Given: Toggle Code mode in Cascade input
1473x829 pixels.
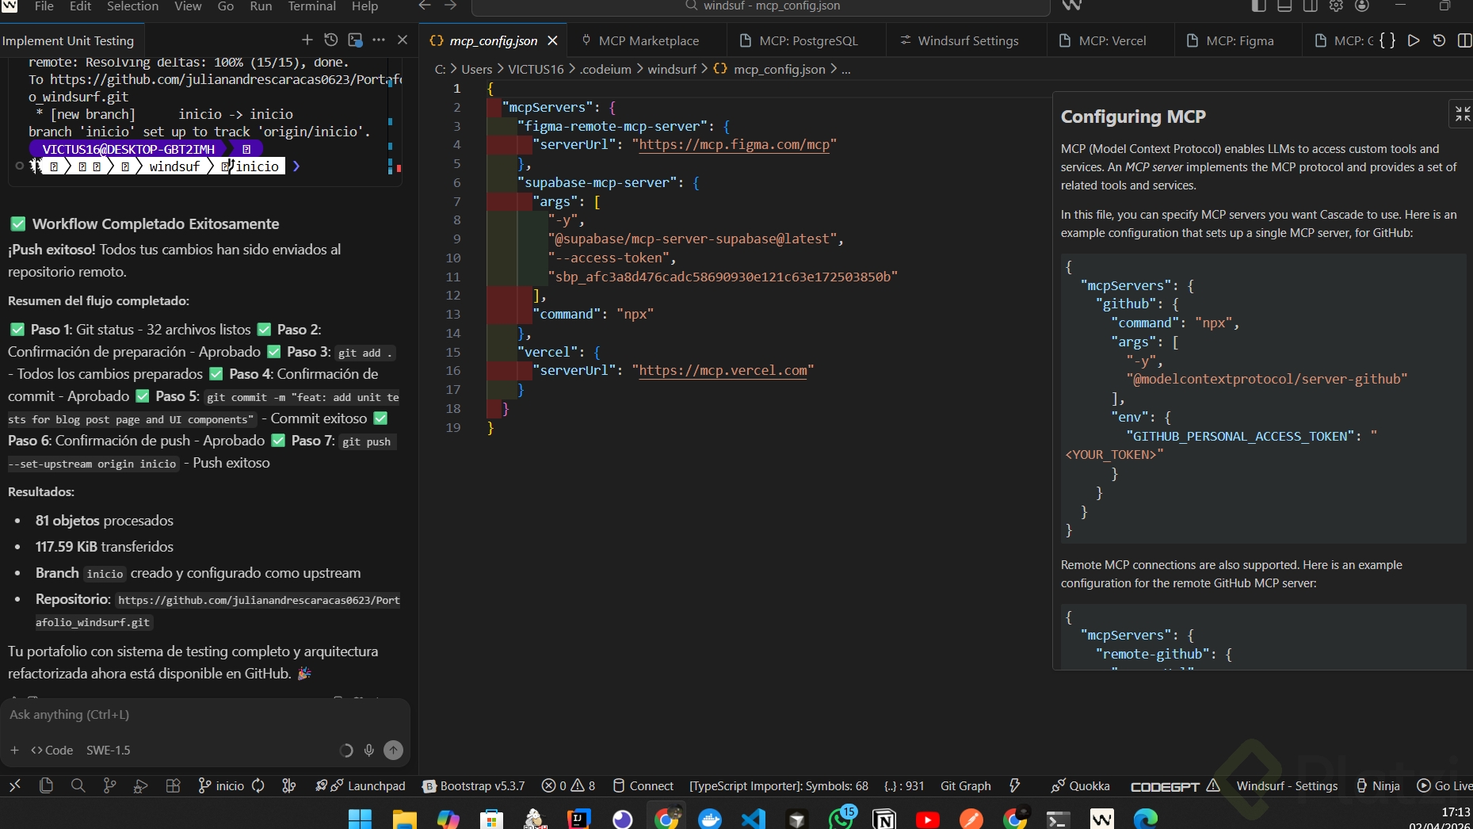Looking at the screenshot, I should (x=52, y=751).
